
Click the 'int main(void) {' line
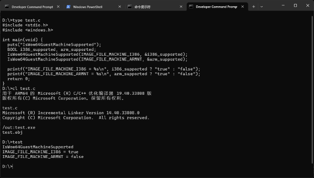22,40
